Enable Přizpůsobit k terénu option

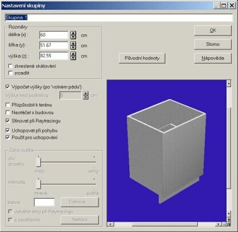tap(7, 105)
